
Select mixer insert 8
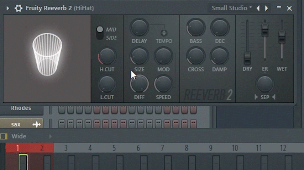(x=186, y=148)
